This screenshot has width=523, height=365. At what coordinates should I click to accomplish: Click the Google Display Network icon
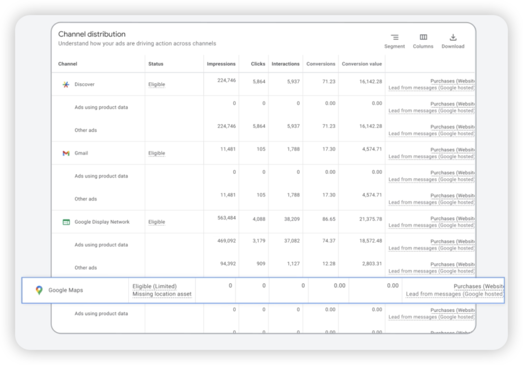(66, 222)
